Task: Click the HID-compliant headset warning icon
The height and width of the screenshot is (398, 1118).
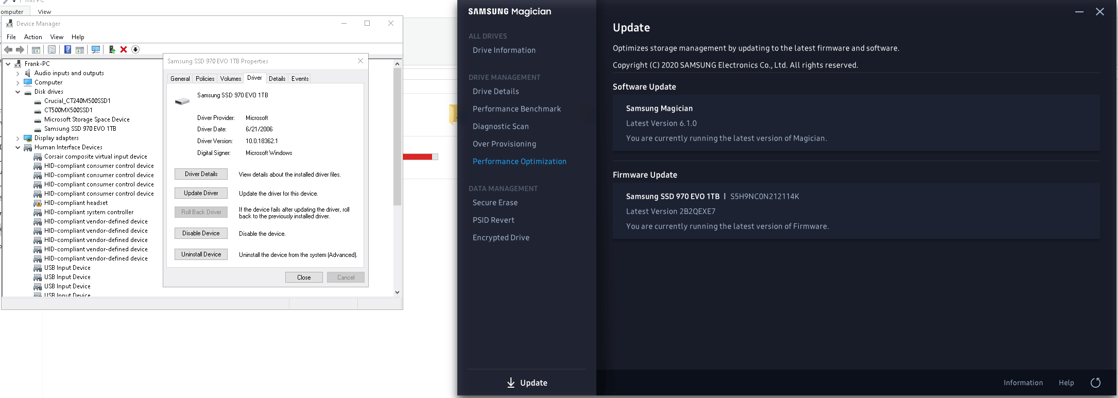Action: point(38,203)
